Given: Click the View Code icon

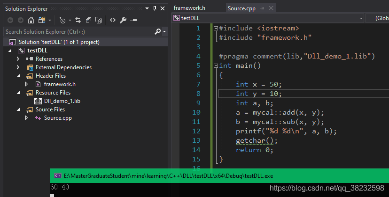Looking at the screenshot, I should click(113, 20).
